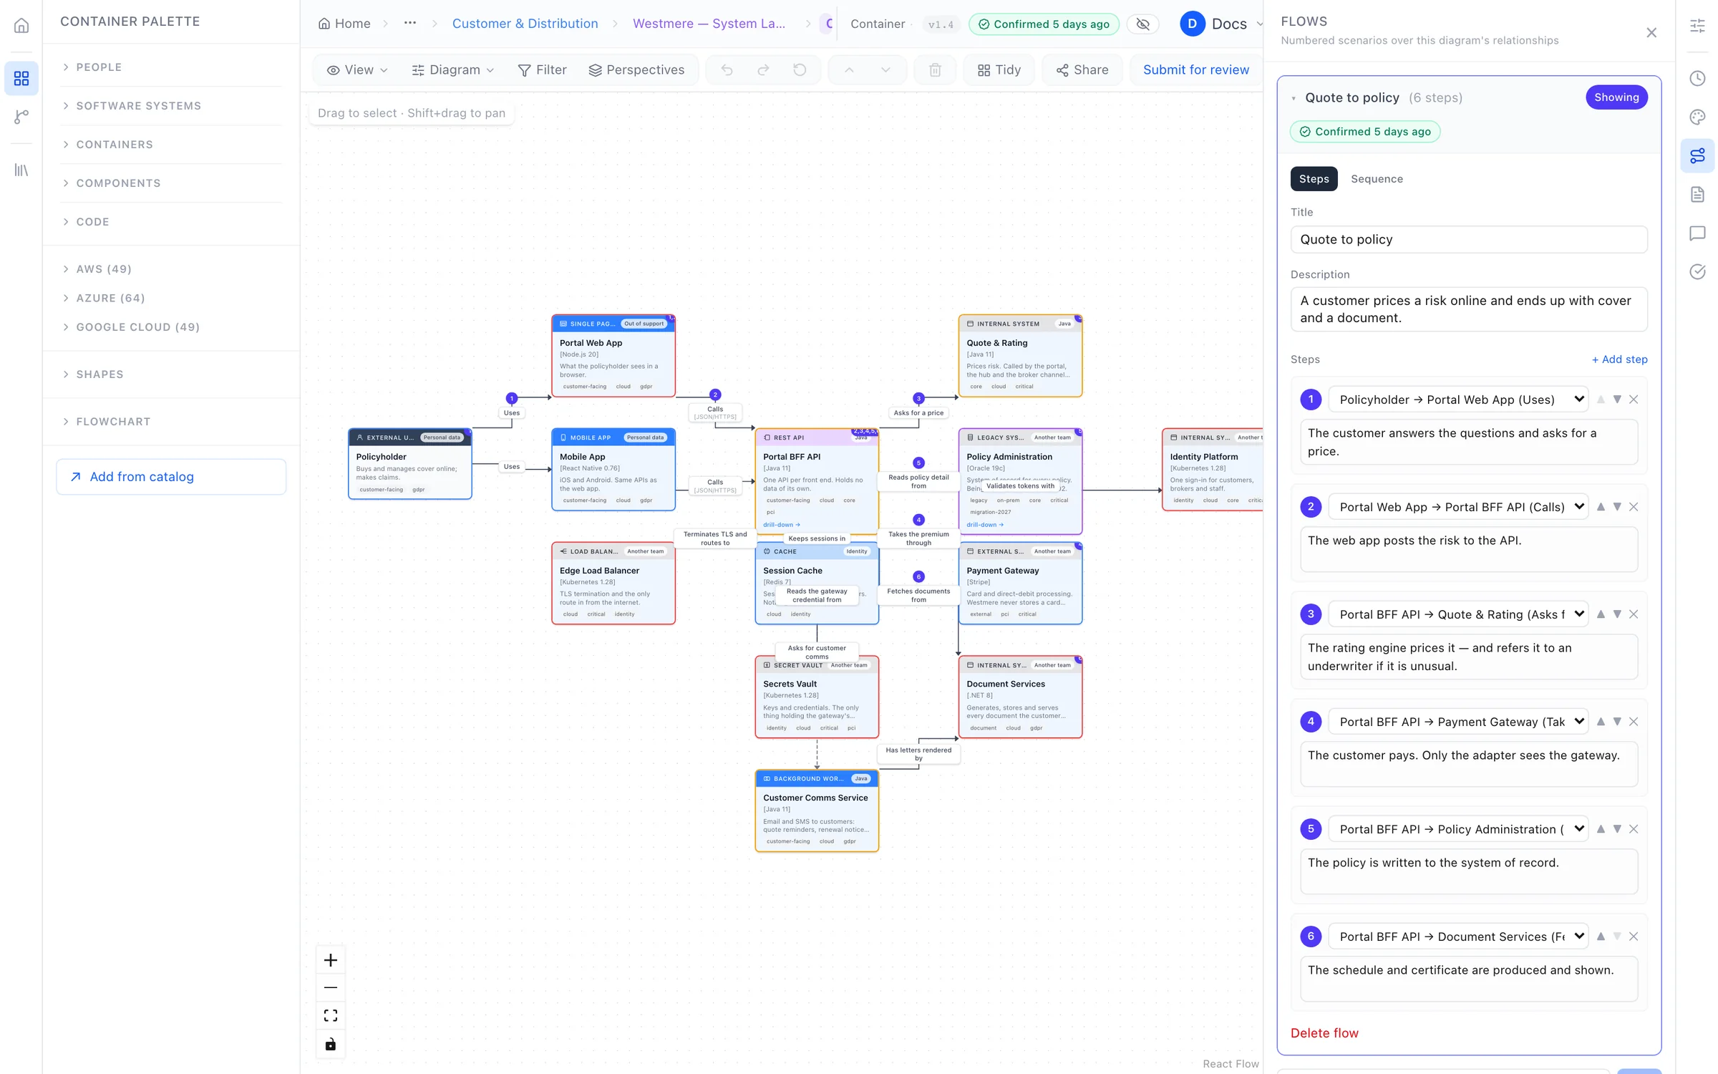Zoom out with the minus button
This screenshot has height=1074, width=1718.
(x=331, y=988)
